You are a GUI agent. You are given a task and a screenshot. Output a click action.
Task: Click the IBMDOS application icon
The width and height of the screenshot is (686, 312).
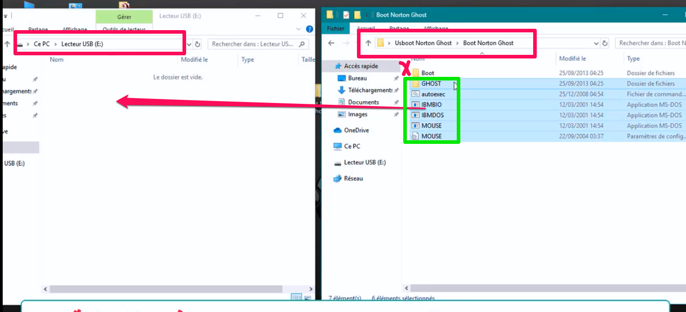coord(415,115)
